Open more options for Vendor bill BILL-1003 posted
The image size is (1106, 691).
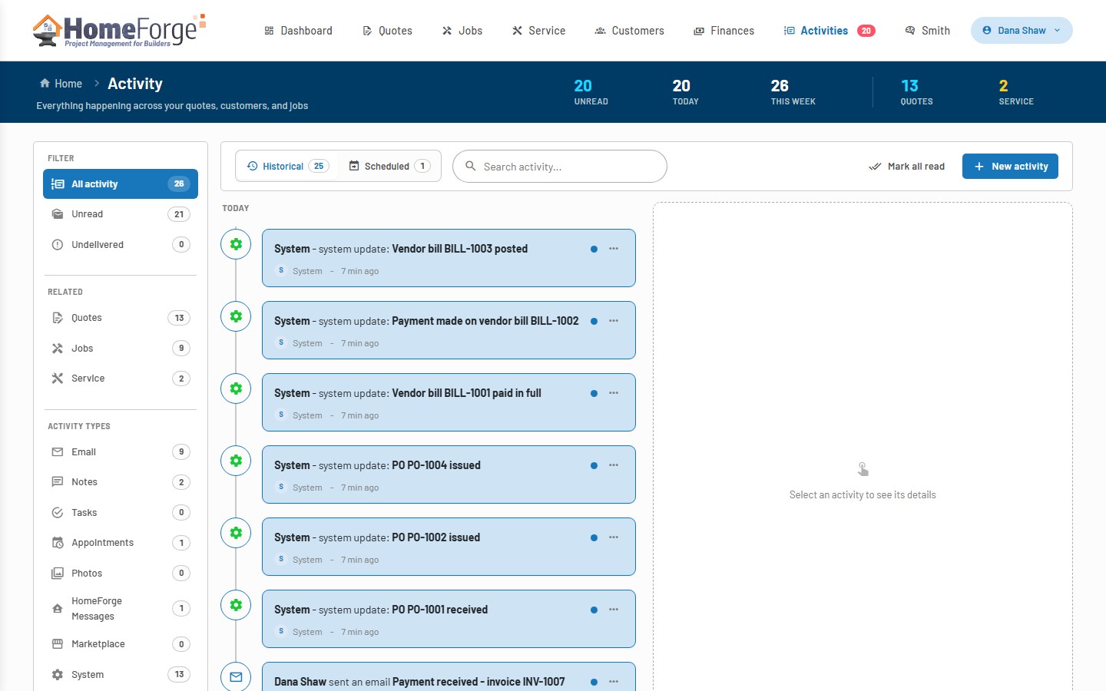614,249
